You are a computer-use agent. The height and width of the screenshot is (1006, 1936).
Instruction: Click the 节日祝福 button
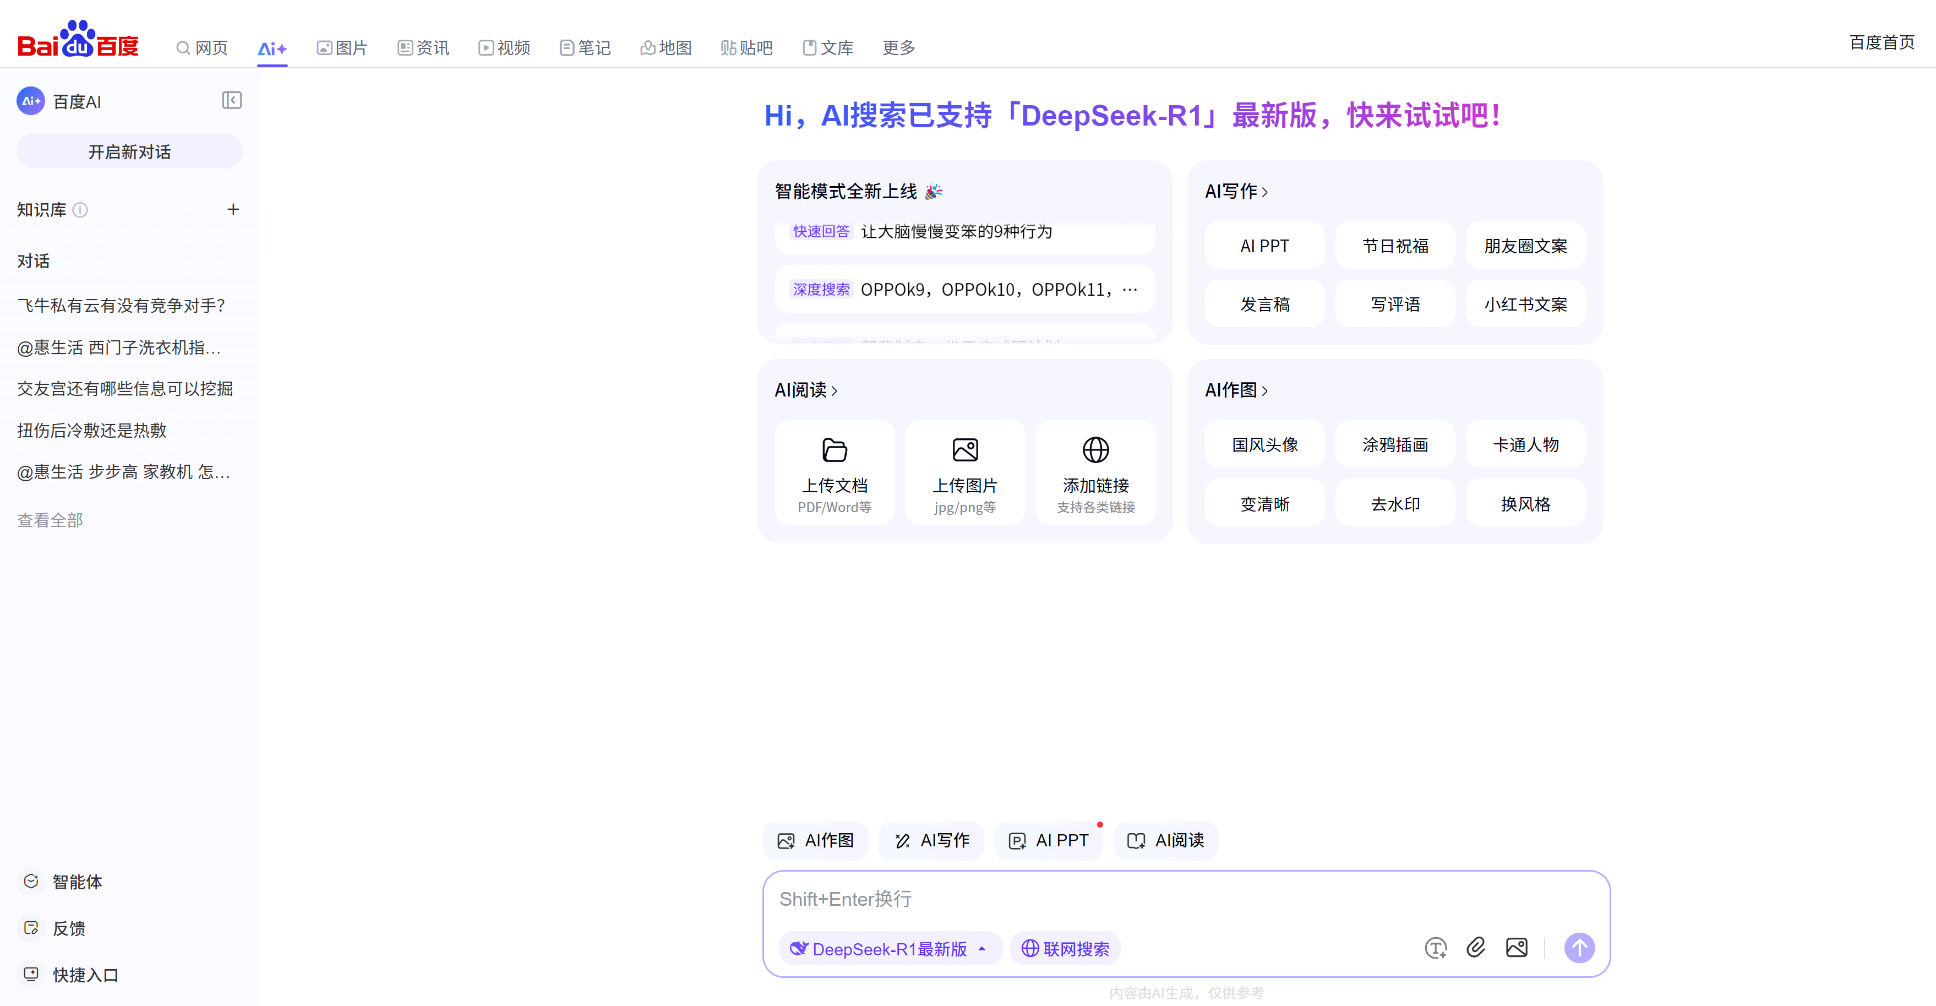click(x=1395, y=245)
